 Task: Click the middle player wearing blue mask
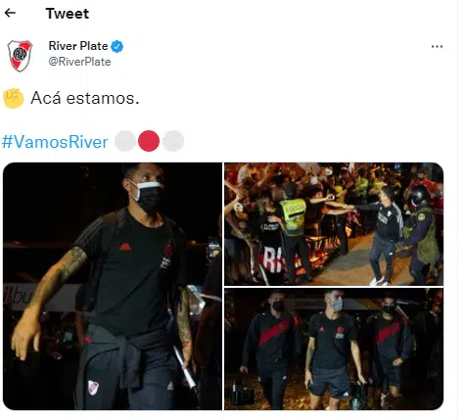click(332, 348)
